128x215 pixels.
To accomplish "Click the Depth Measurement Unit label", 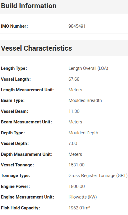I will point(27,154).
